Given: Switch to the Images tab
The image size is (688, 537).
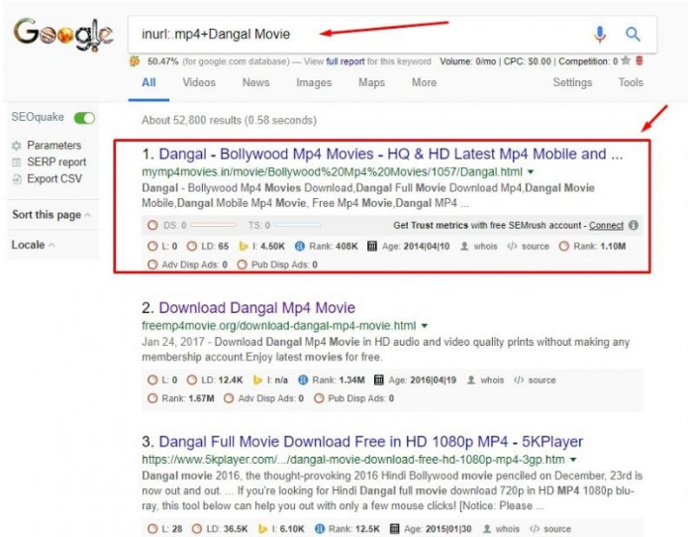Looking at the screenshot, I should pyautogui.click(x=314, y=82).
